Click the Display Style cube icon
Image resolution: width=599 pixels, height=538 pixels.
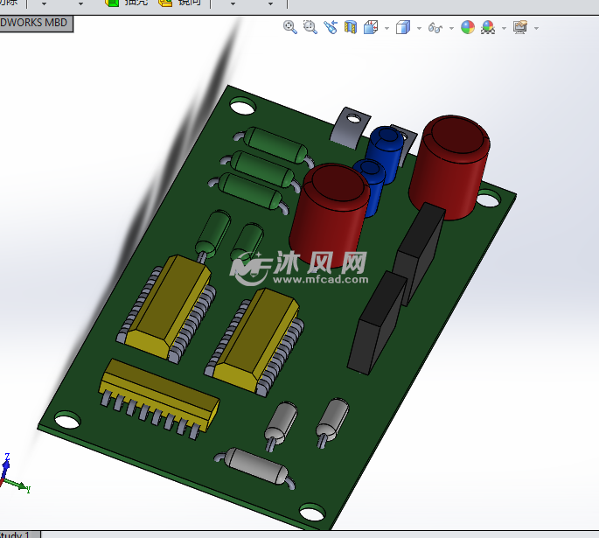click(402, 27)
